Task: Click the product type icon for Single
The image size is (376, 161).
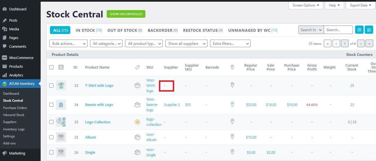Action: [137, 152]
